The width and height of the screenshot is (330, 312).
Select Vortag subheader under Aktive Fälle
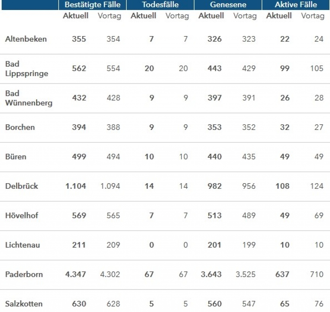pos(313,16)
